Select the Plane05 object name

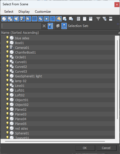pos(21,124)
